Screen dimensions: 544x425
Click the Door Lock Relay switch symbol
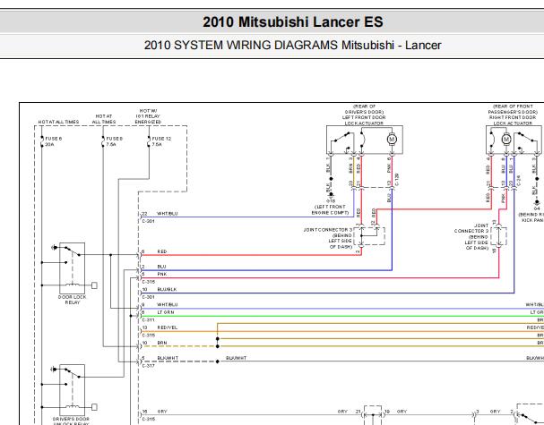click(x=73, y=268)
